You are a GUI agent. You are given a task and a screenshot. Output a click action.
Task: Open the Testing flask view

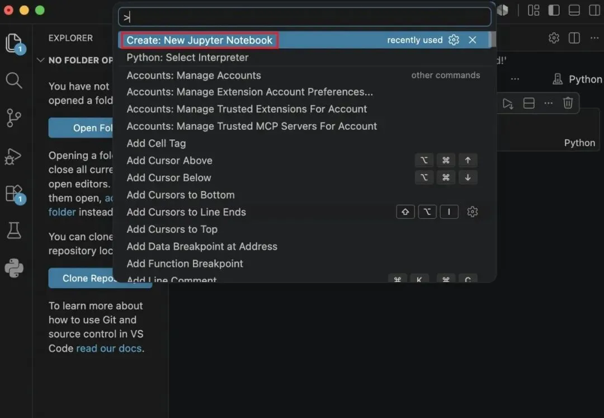(x=14, y=231)
